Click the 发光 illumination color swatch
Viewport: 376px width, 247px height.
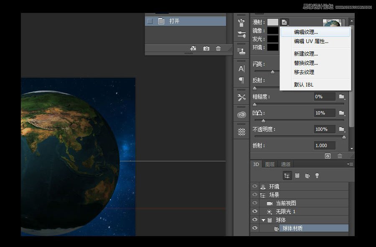pyautogui.click(x=273, y=39)
